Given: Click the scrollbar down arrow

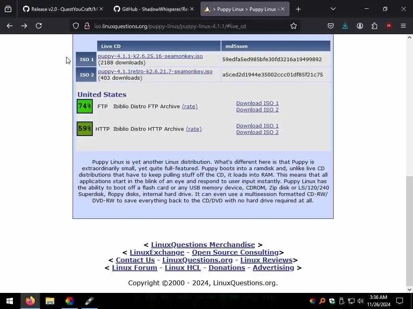Looking at the screenshot, I should [409, 290].
